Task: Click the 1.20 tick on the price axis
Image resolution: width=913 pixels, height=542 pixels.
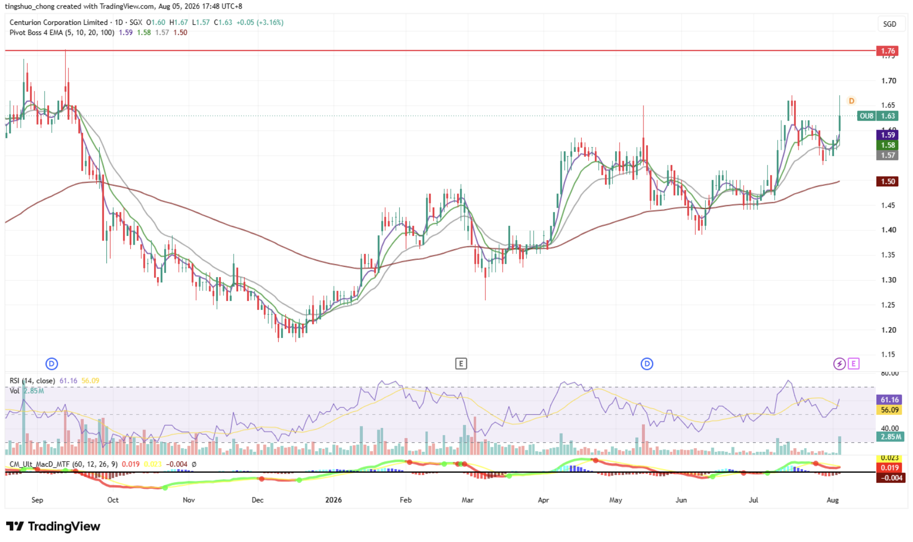Action: pyautogui.click(x=888, y=330)
